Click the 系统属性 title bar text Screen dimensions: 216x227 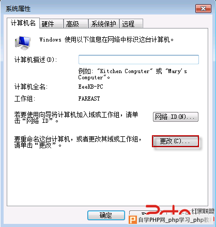click(18, 9)
